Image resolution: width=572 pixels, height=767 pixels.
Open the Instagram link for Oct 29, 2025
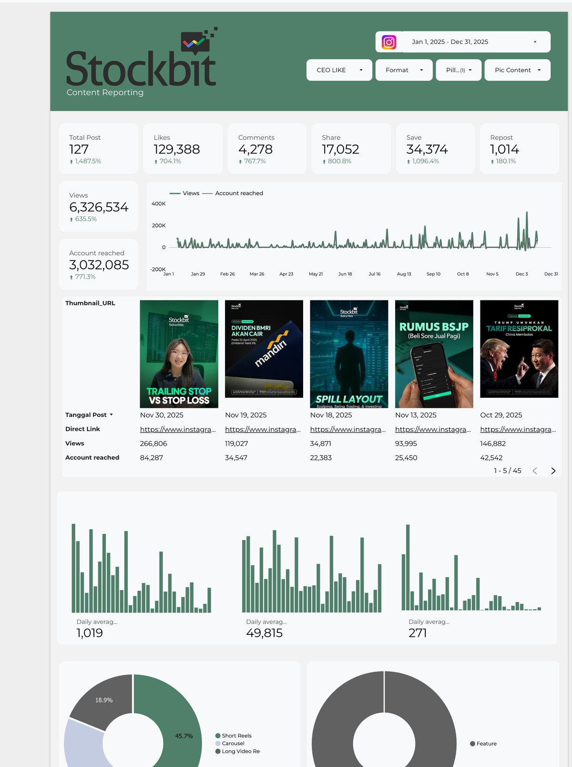pos(518,429)
